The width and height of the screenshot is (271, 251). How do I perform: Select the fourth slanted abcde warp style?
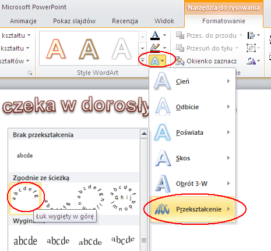coord(123,240)
